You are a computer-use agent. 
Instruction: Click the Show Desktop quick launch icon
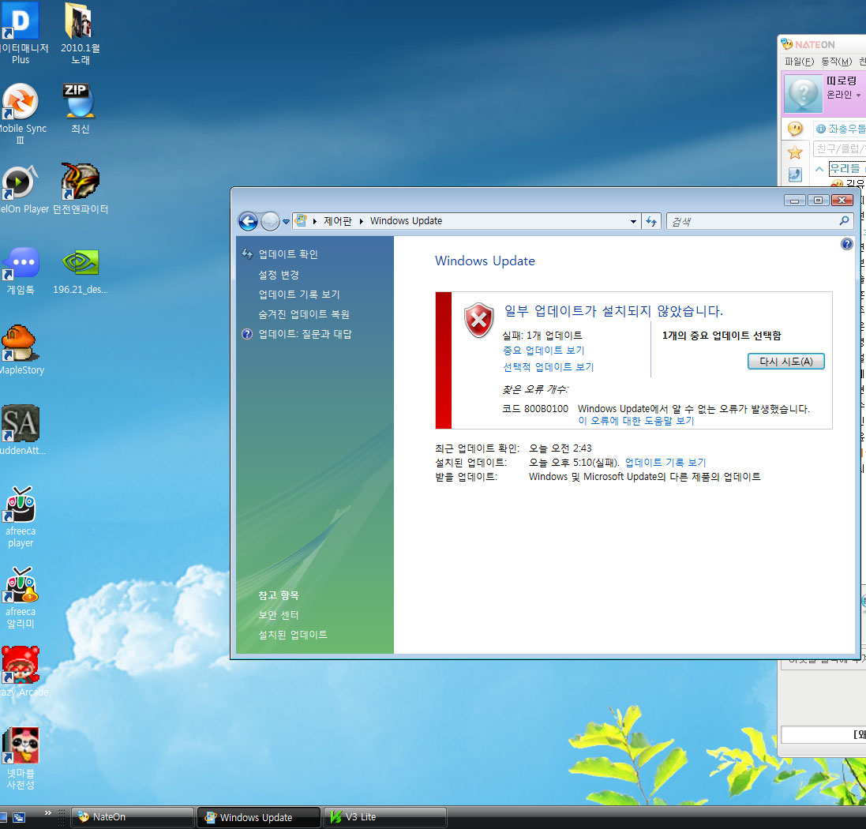point(3,817)
